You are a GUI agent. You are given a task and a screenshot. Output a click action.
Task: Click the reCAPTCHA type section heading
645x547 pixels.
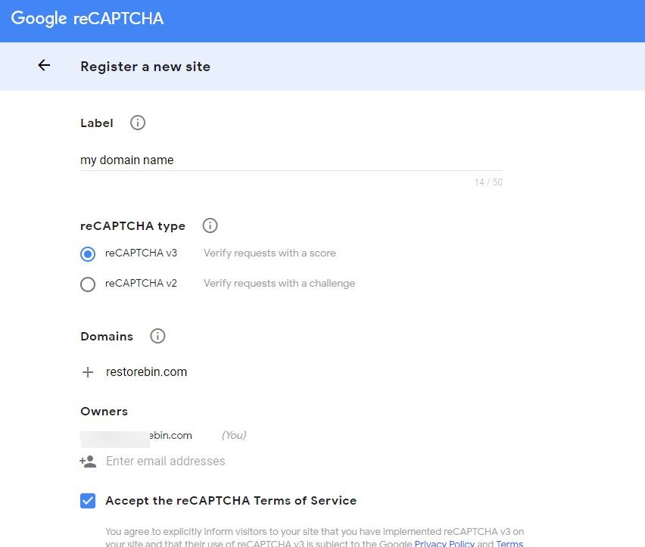[132, 226]
